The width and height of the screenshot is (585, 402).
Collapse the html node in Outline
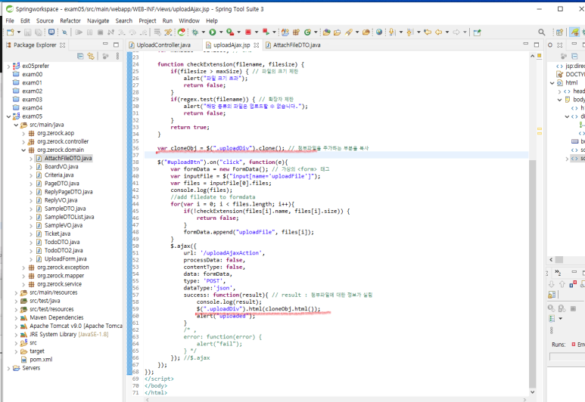552,83
